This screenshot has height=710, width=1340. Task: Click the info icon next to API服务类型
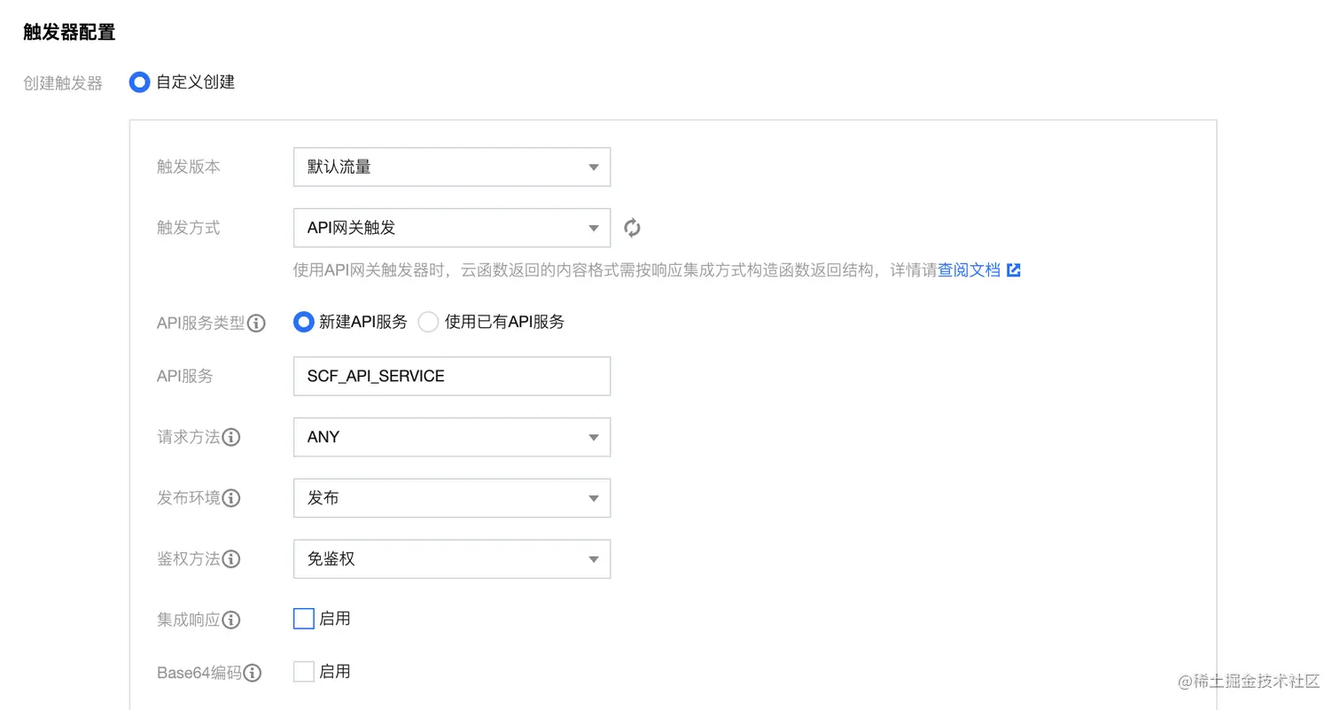click(256, 323)
